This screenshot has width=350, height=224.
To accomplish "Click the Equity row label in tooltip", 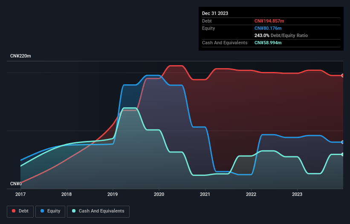I will point(208,28).
